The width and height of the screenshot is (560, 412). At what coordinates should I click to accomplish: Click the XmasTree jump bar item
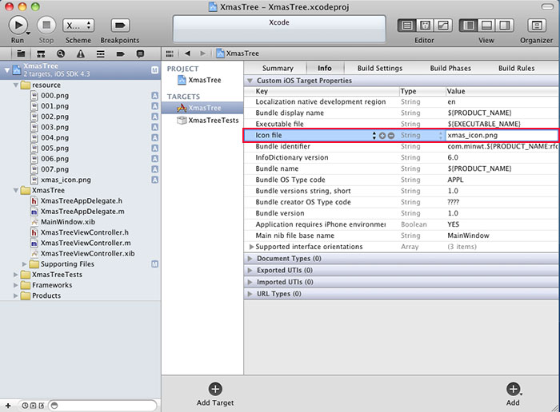[238, 53]
